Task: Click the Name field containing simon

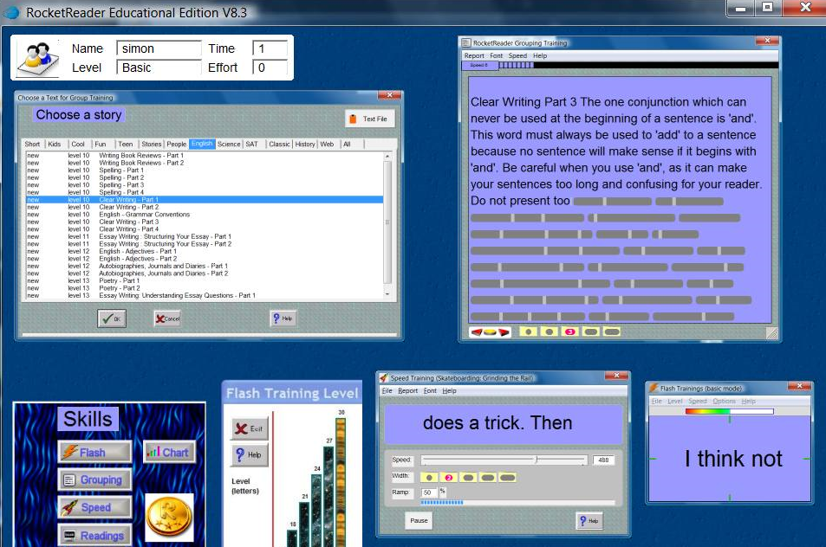Action: pyautogui.click(x=159, y=48)
